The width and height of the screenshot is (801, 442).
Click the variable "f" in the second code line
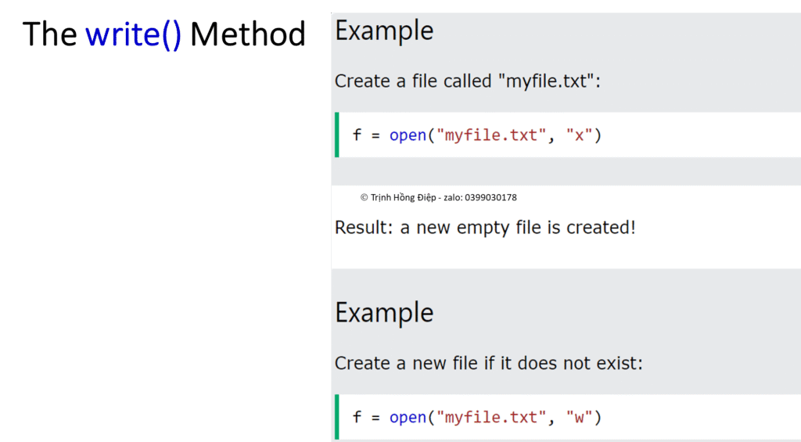click(x=357, y=417)
